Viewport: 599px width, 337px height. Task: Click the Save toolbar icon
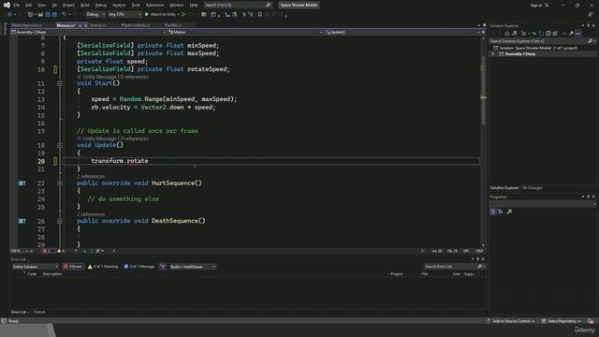click(48, 15)
